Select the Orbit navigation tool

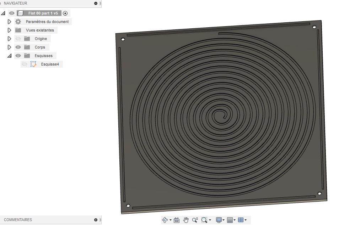point(165,220)
